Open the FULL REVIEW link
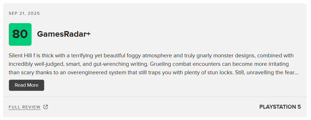Image resolution: width=311 pixels, height=120 pixels. 25,107
